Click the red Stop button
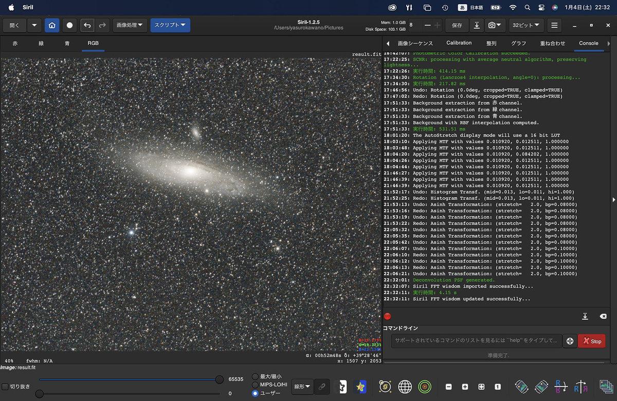Viewport: 617px width, 401px height. click(x=591, y=341)
